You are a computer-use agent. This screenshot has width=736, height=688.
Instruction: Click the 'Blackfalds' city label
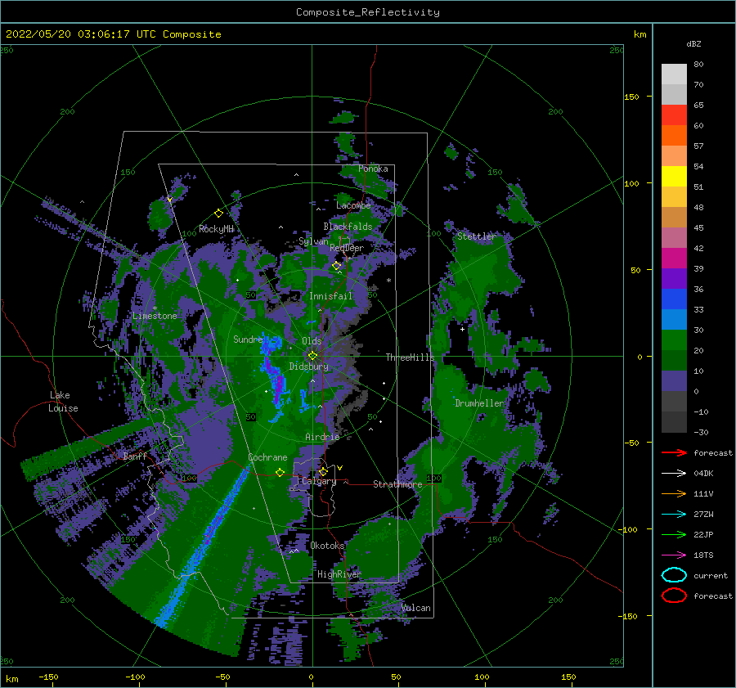coord(348,227)
